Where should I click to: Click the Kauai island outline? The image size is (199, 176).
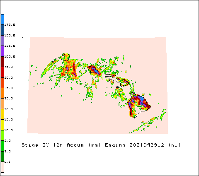pyautogui.click(x=65, y=57)
